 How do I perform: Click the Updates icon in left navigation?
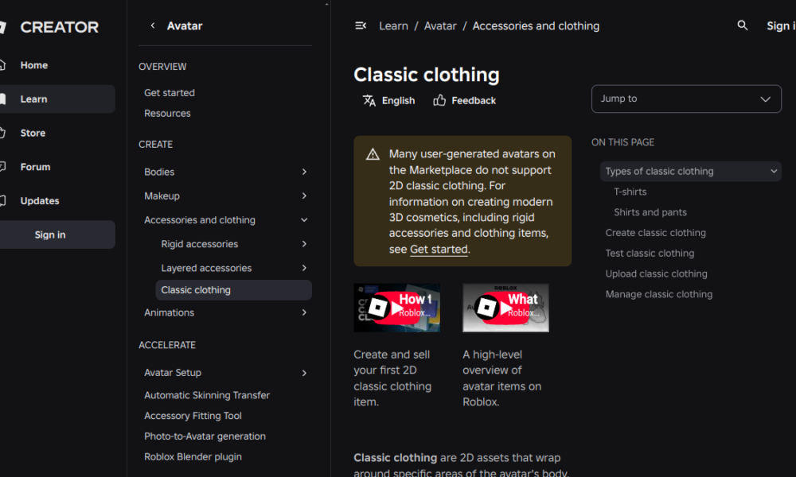pyautogui.click(x=2, y=200)
